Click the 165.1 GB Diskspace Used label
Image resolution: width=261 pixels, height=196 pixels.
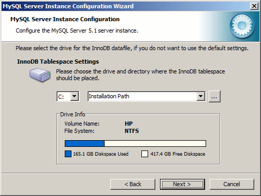tap(100, 154)
